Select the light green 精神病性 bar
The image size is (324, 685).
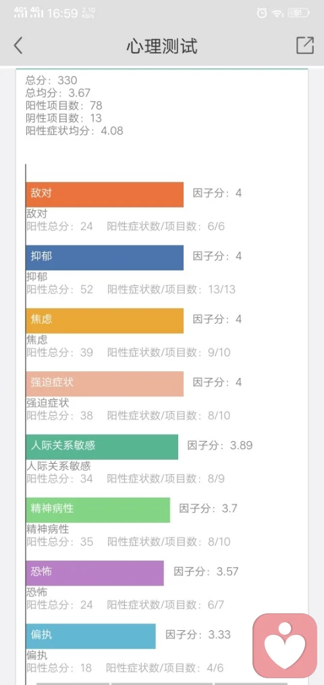click(x=98, y=510)
